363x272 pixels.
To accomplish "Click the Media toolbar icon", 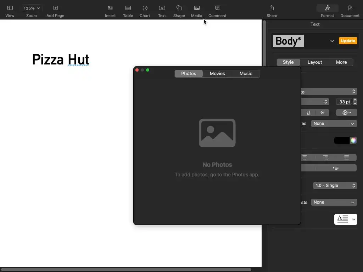I will coord(197,8).
